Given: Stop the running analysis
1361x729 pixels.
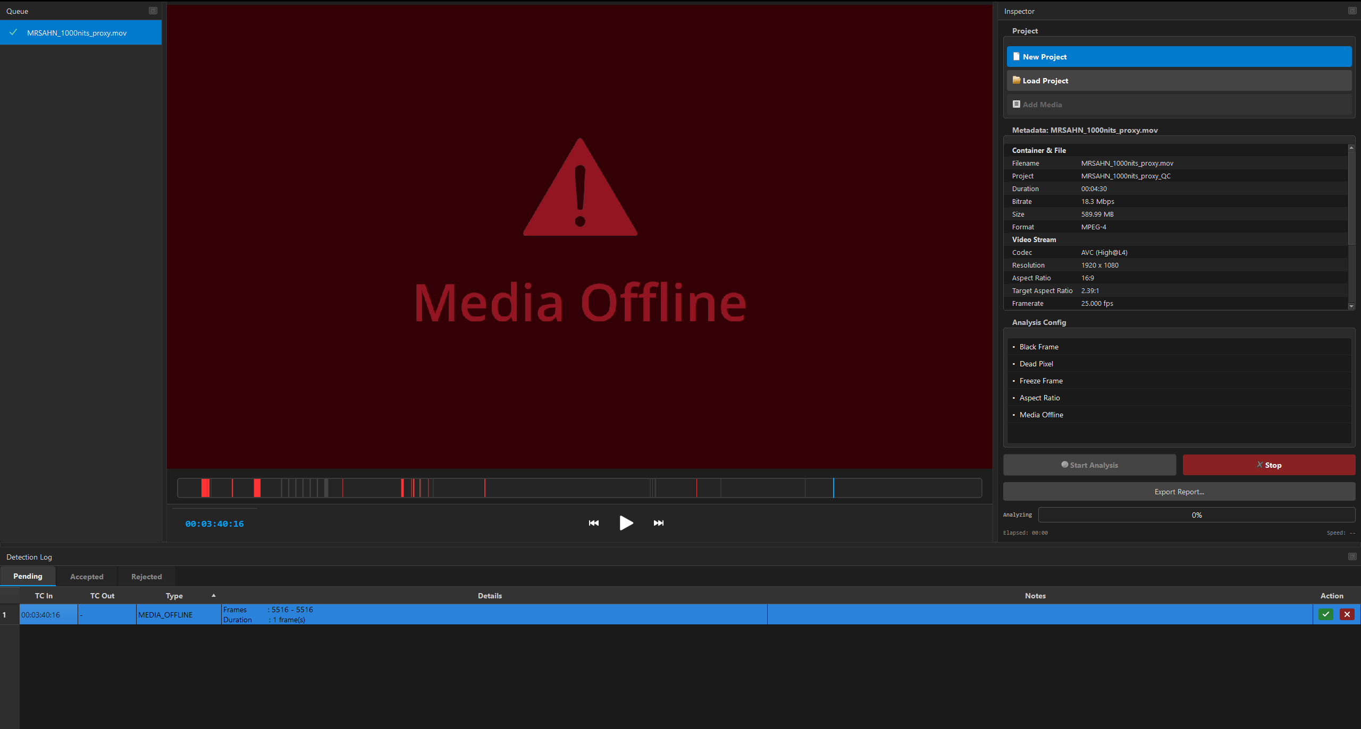Looking at the screenshot, I should [1268, 465].
